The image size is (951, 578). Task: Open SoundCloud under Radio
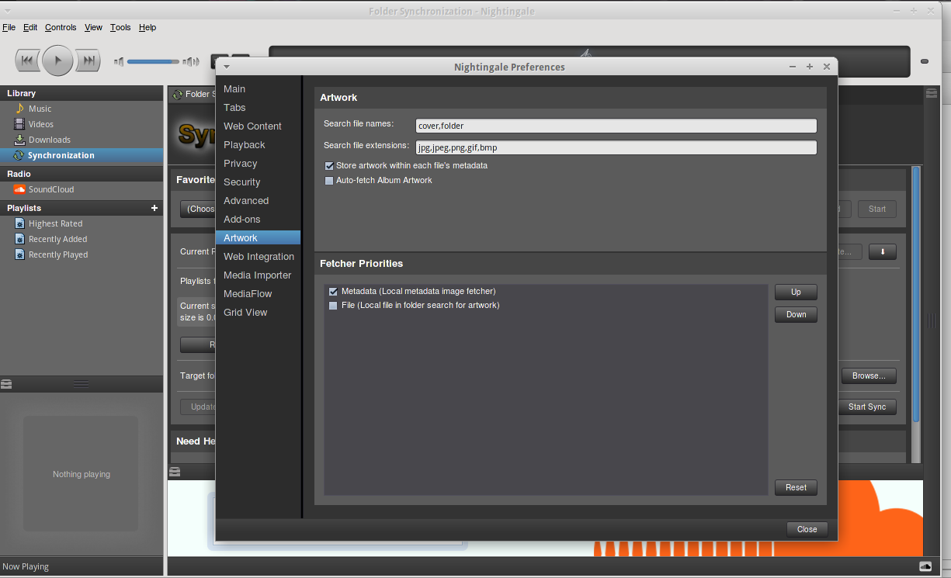coord(51,189)
